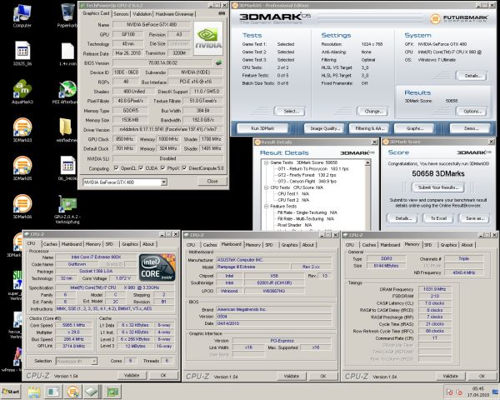Image resolution: width=500 pixels, height=400 pixels.
Task: Click the Core Speed value 5985.1 MHz
Action: (x=73, y=325)
